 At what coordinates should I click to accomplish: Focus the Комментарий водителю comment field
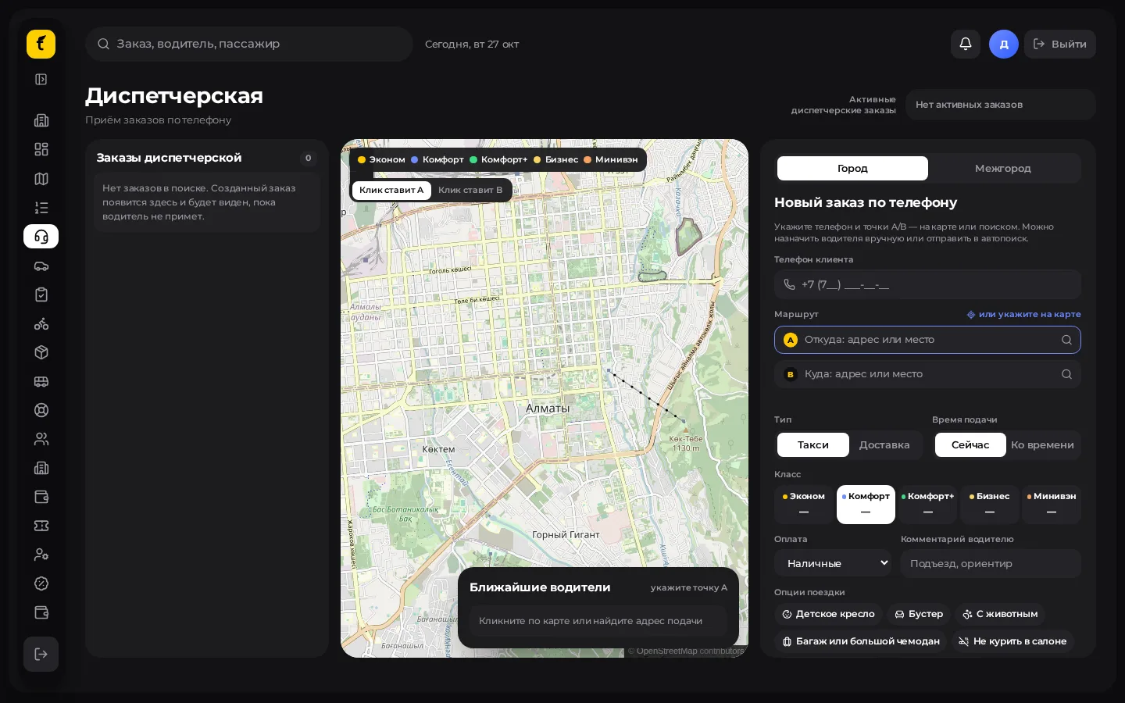click(x=991, y=563)
